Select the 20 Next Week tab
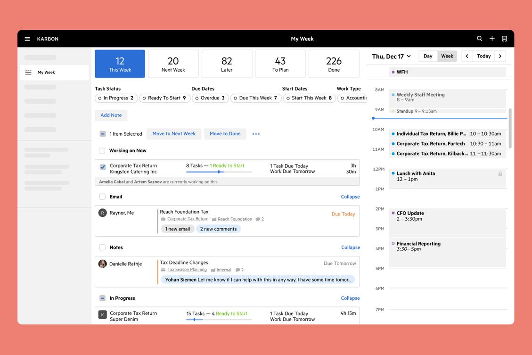This screenshot has width=532, height=355. point(173,64)
